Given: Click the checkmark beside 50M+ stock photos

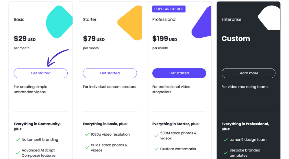Looking at the screenshot, I should [87, 147].
